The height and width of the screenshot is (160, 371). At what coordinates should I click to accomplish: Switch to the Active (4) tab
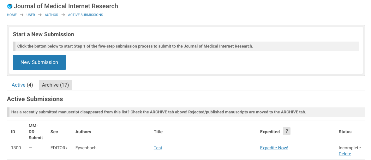coord(19,85)
